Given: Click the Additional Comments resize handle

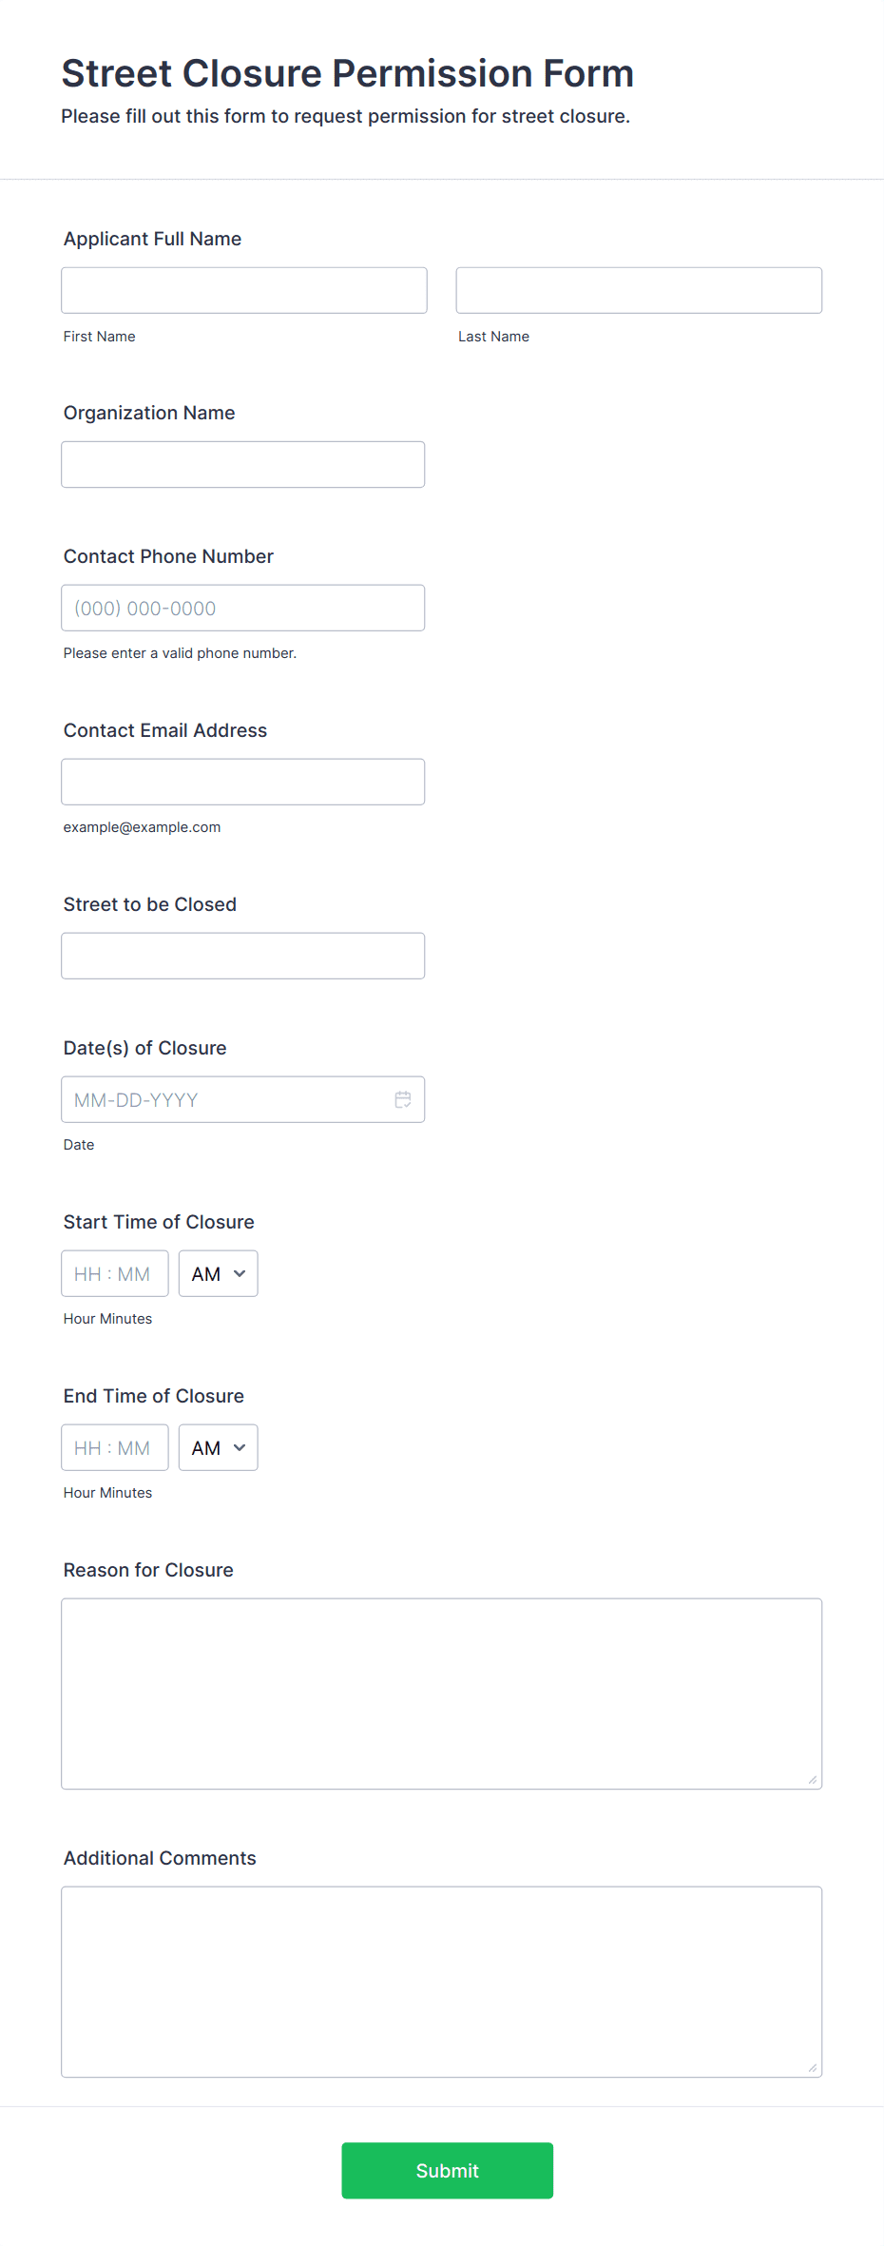Looking at the screenshot, I should pos(813,2067).
